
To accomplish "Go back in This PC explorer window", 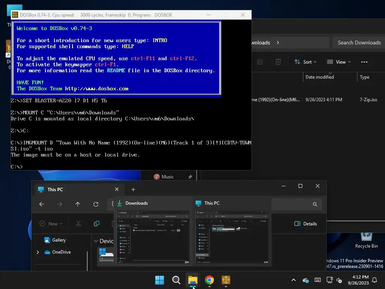I will click(42, 204).
